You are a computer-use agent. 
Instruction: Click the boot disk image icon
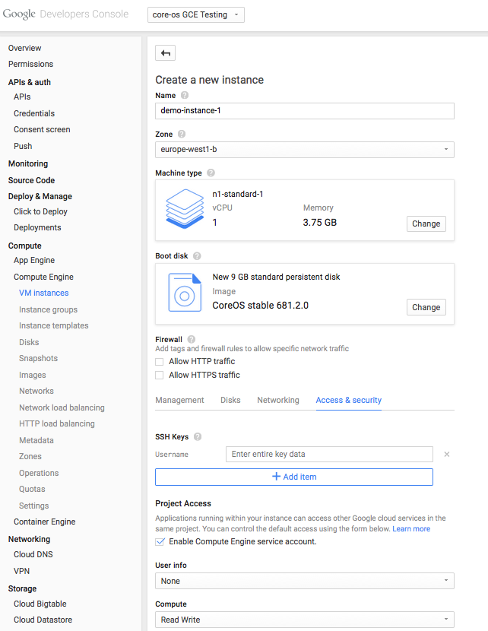pyautogui.click(x=185, y=292)
